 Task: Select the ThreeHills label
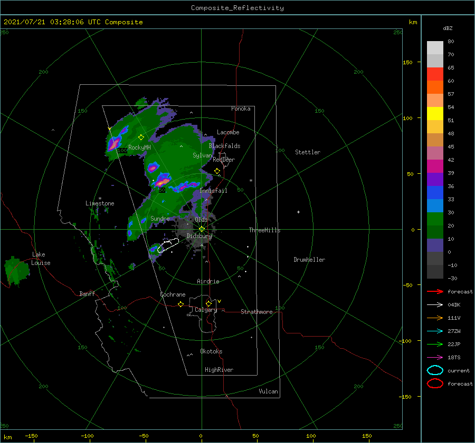click(265, 230)
